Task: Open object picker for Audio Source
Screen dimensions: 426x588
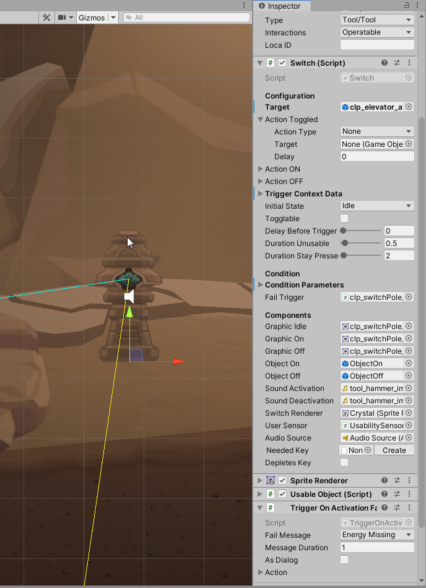Action: click(x=409, y=438)
